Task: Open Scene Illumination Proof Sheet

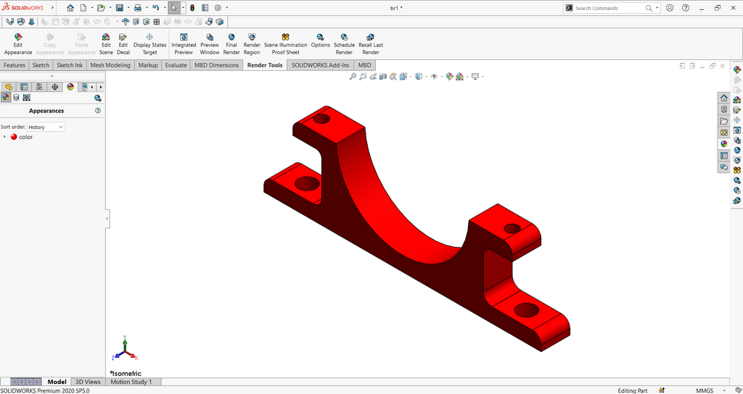Action: (286, 44)
